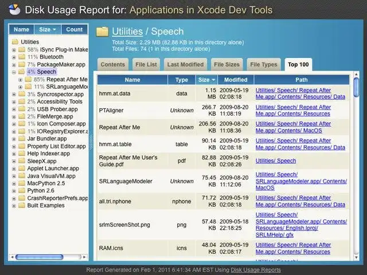Sort the tree by Count column
Viewport: 367px width, 275px height.
click(75, 29)
